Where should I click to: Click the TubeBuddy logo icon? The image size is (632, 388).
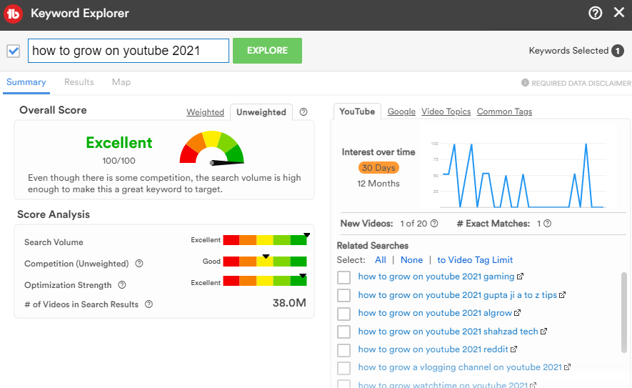[x=13, y=14]
